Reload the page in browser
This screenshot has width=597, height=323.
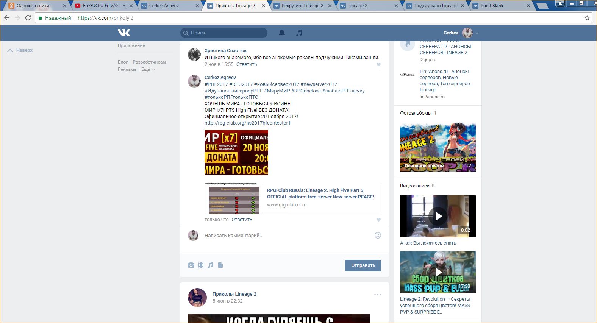point(28,18)
